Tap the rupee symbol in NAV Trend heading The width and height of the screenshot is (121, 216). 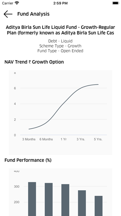(30, 62)
